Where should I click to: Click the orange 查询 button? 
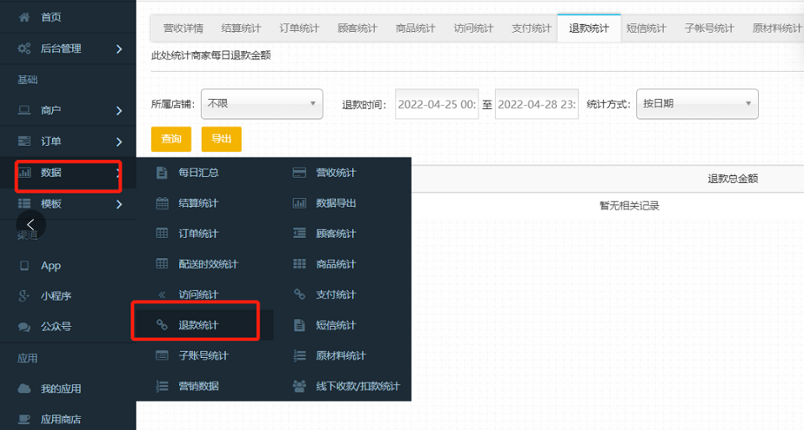(x=171, y=139)
